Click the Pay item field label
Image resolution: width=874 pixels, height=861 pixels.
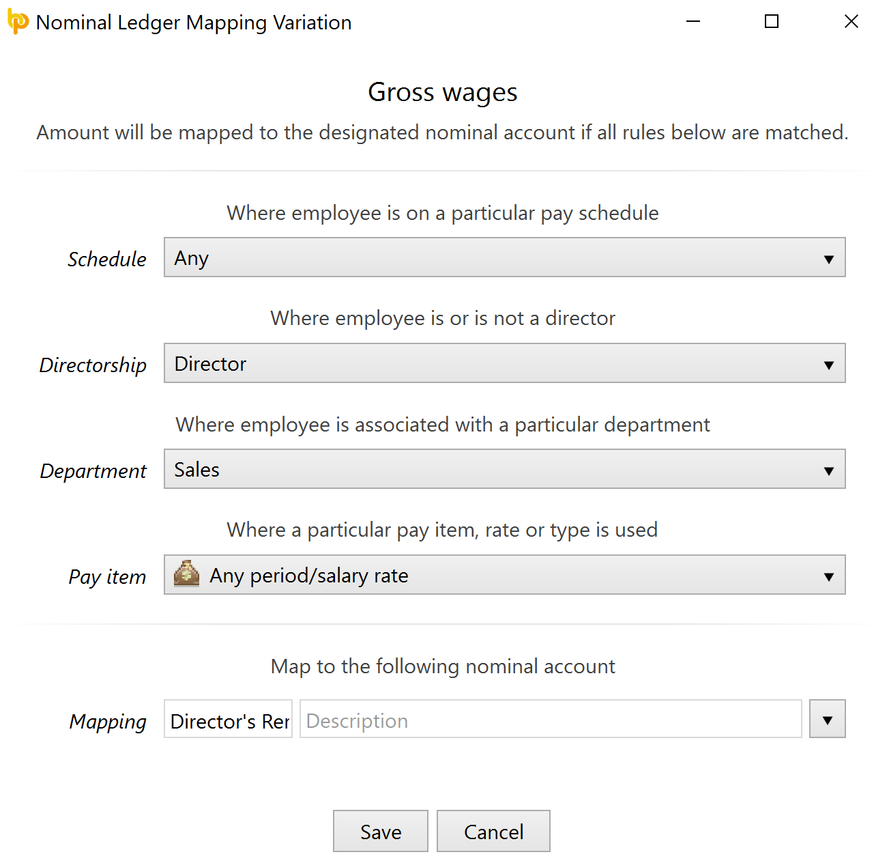point(107,577)
